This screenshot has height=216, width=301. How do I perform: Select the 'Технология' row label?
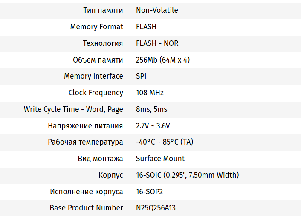(103, 43)
